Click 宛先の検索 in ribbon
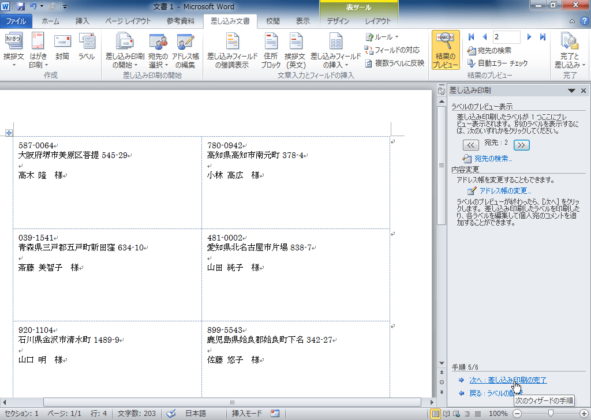The height and width of the screenshot is (420, 591). [x=489, y=50]
